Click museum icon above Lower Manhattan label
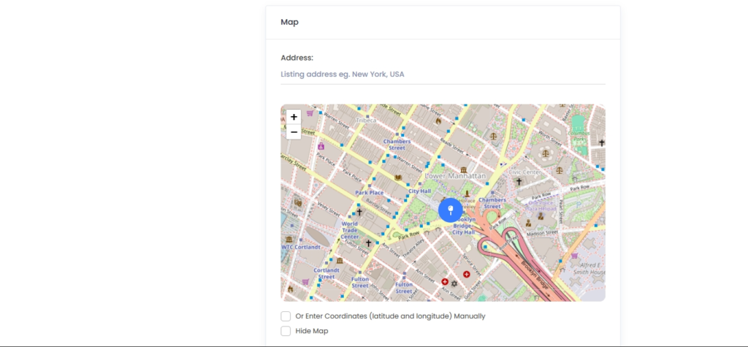 [x=464, y=170]
